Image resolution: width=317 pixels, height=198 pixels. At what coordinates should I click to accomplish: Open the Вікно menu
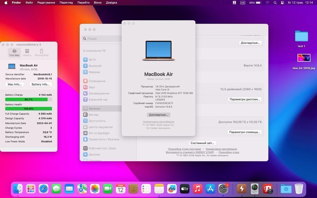[98, 3]
